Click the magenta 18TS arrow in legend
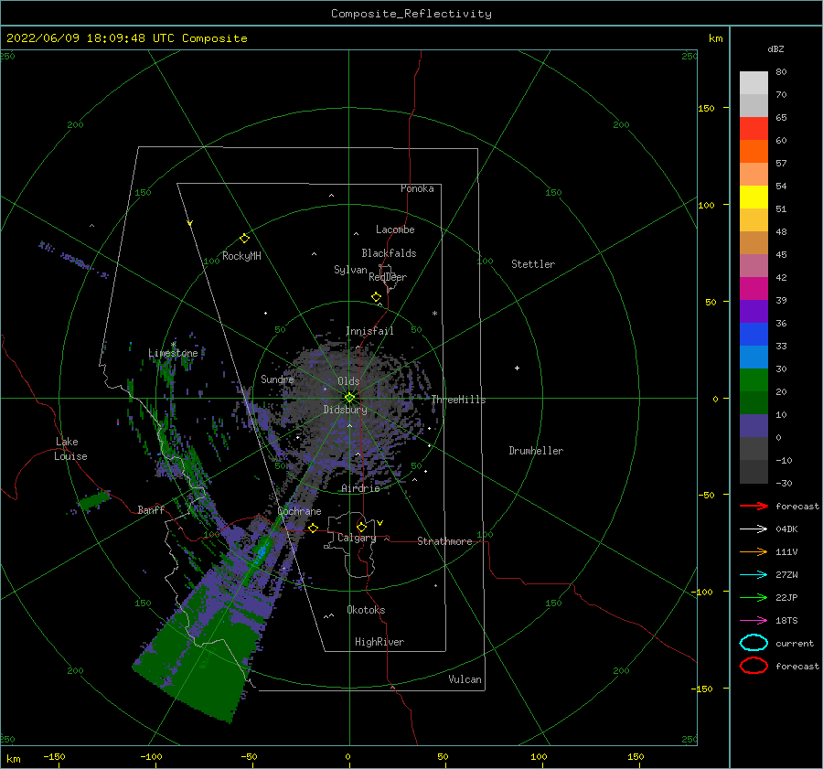This screenshot has width=823, height=769. click(754, 621)
